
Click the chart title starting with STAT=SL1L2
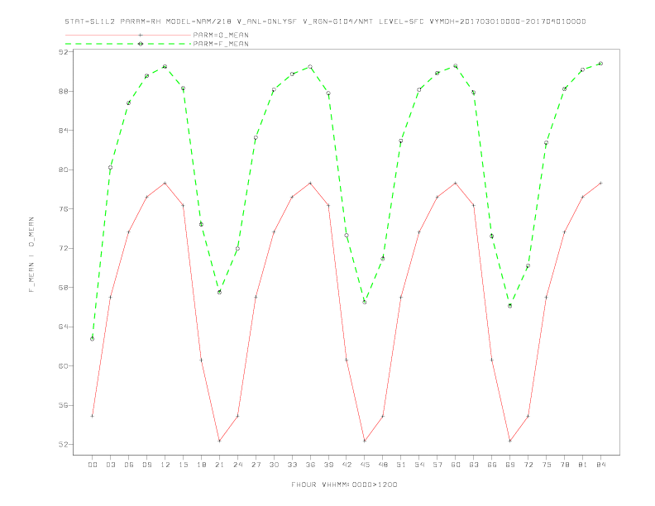(x=325, y=21)
